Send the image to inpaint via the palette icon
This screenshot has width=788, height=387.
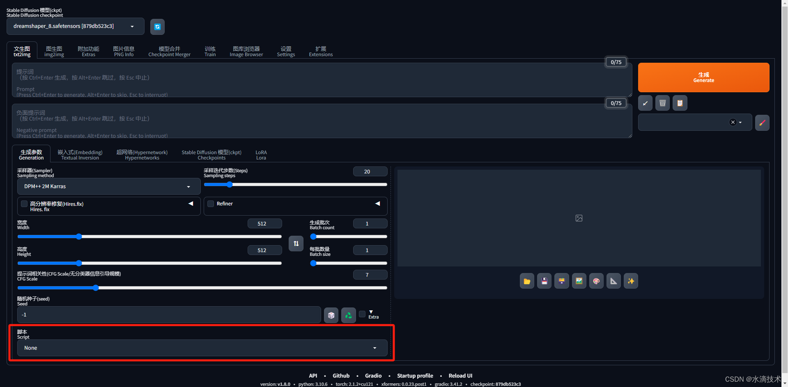point(596,281)
